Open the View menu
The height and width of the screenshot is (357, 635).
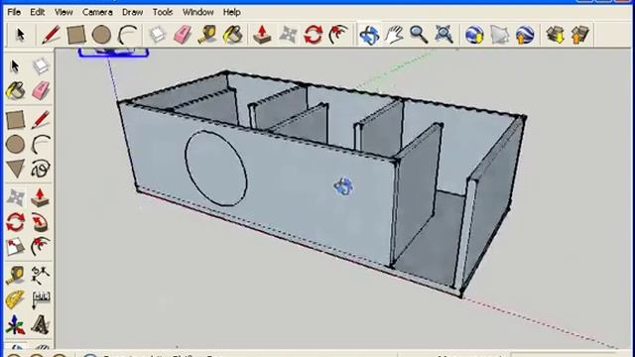tap(63, 12)
